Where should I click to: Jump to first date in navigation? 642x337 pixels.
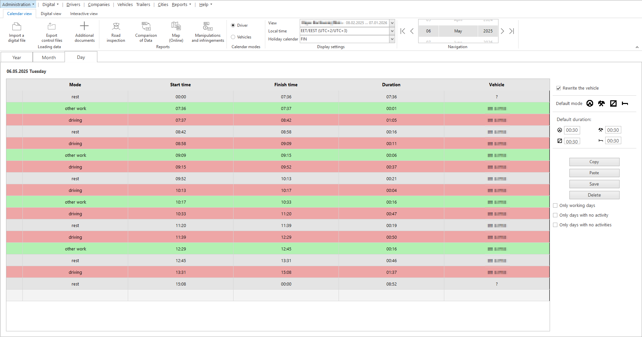(x=403, y=31)
